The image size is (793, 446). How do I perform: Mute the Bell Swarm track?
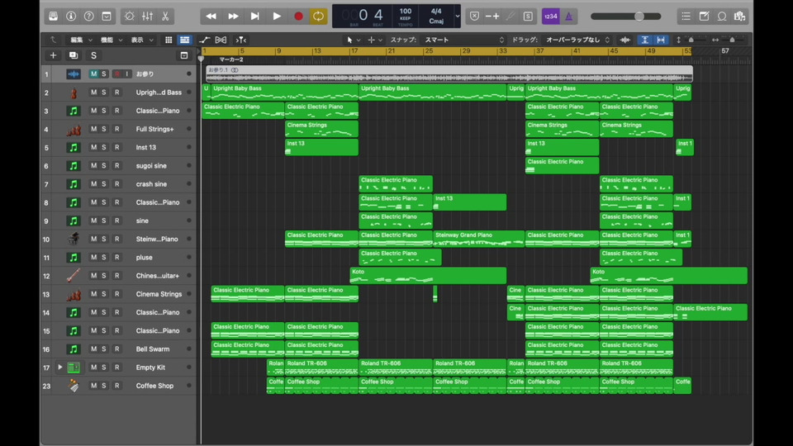[93, 349]
